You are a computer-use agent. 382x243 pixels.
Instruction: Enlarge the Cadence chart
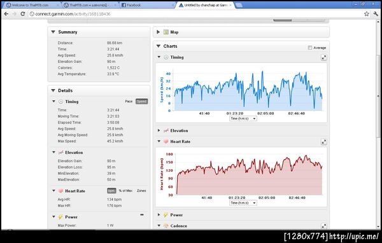pyautogui.click(x=324, y=226)
